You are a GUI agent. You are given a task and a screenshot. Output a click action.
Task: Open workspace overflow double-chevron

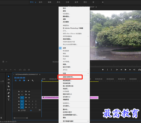(x=103, y=2)
